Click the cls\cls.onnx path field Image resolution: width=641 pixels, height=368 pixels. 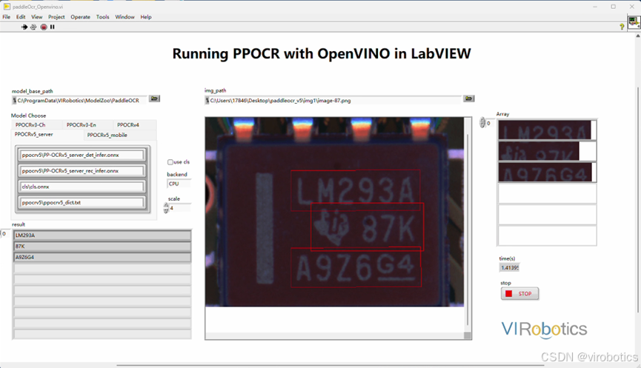[x=82, y=187]
